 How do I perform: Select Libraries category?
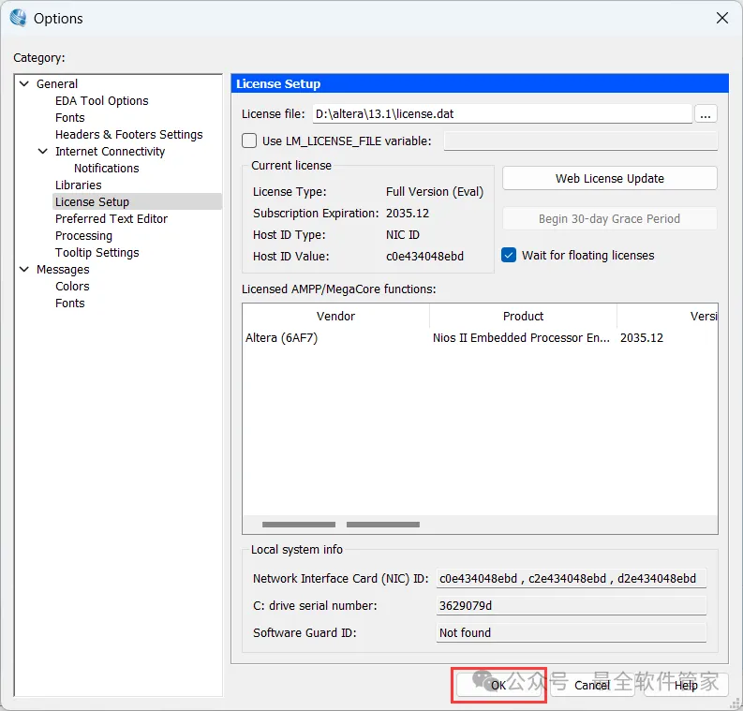[x=78, y=185]
